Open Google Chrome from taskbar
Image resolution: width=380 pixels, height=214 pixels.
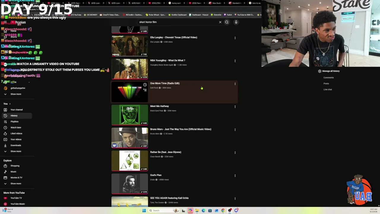tap(223, 210)
